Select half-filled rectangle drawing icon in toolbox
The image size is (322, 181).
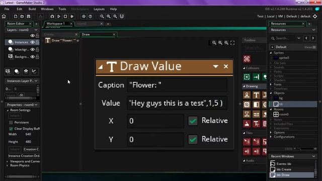(256, 105)
